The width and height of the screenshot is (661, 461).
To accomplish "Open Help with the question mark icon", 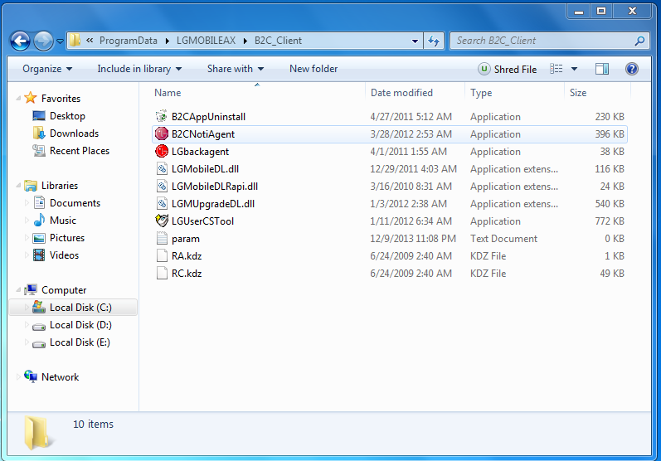I will [x=631, y=69].
